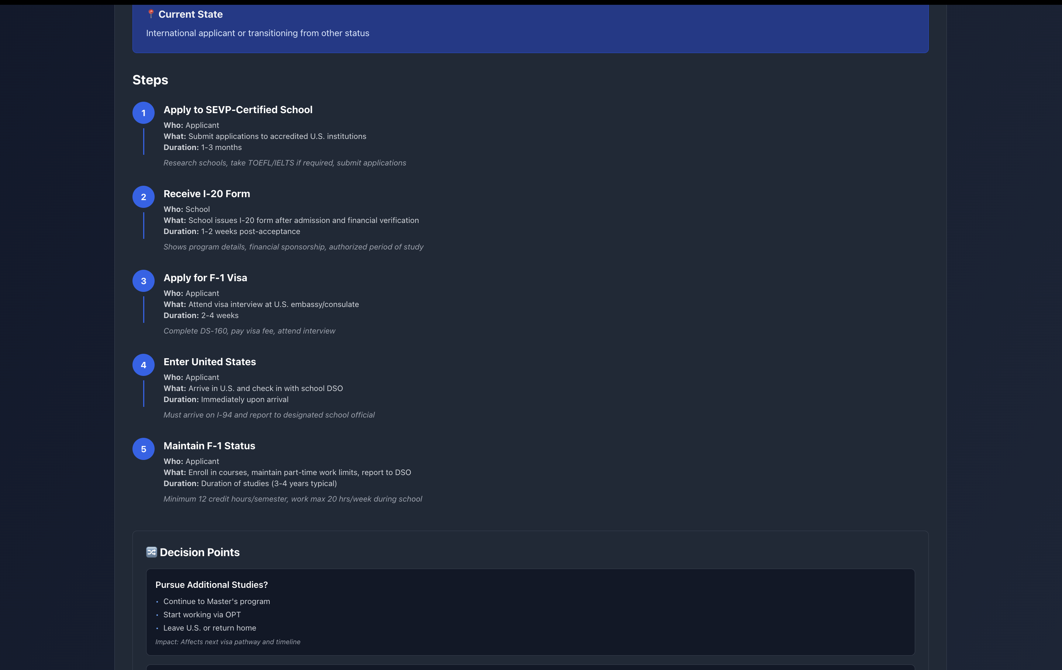Click the pin icon beside Current State
Image resolution: width=1062 pixels, height=670 pixels.
[x=151, y=14]
